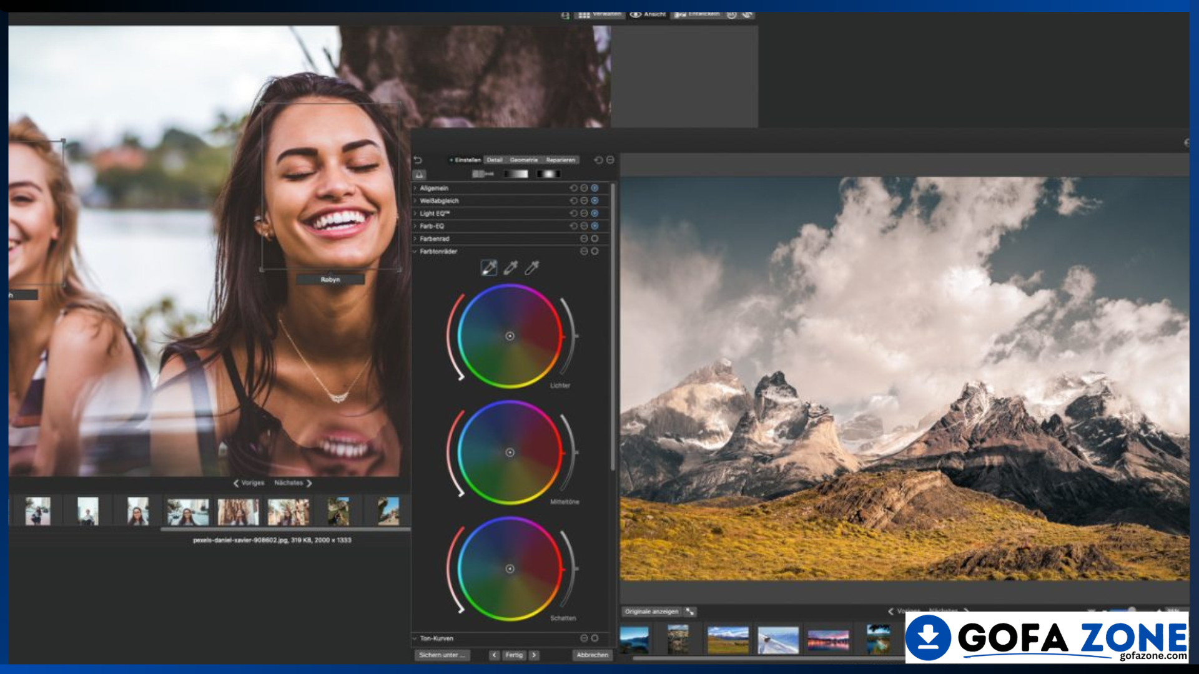Toggle the Light EQ group enable circle

click(595, 213)
